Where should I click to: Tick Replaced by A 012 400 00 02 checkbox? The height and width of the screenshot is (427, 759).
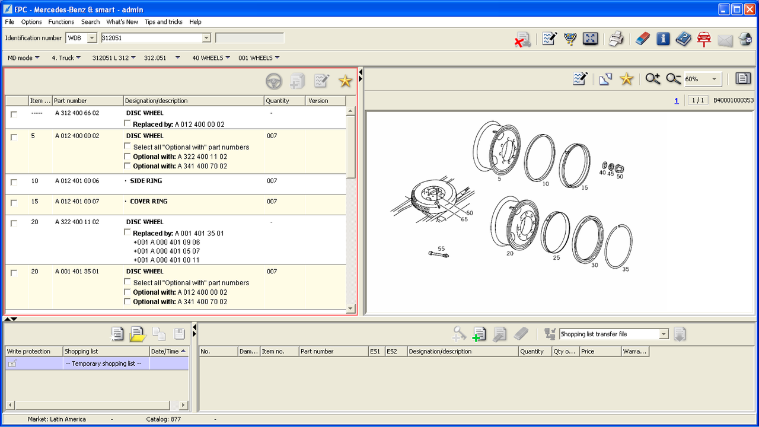pyautogui.click(x=127, y=123)
